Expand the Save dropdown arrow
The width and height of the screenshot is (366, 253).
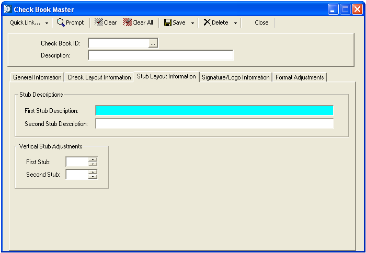click(x=192, y=23)
